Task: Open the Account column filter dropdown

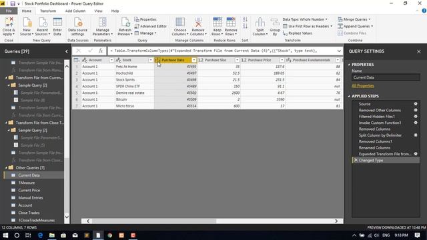Action: [x=111, y=60]
